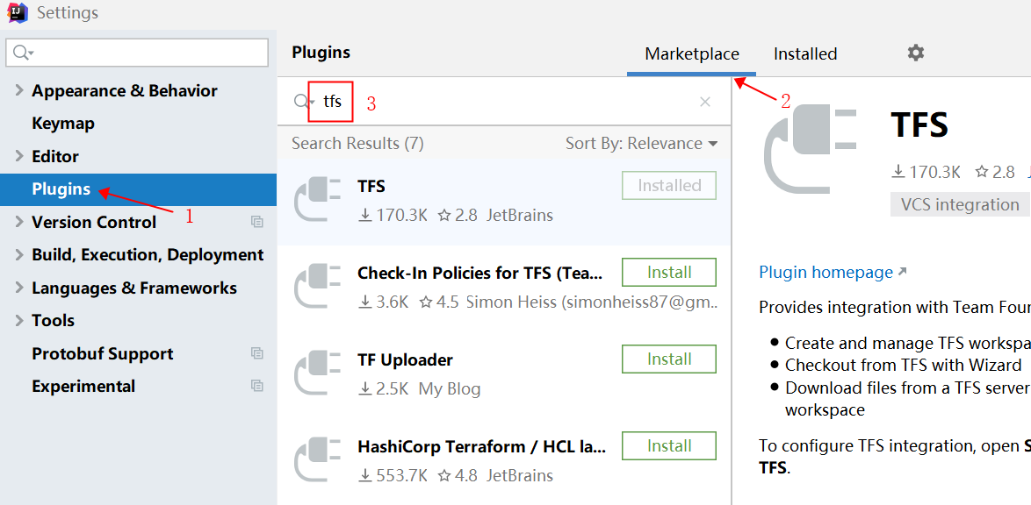The image size is (1031, 505).
Task: Clear the tfs search with the X
Action: point(705,102)
